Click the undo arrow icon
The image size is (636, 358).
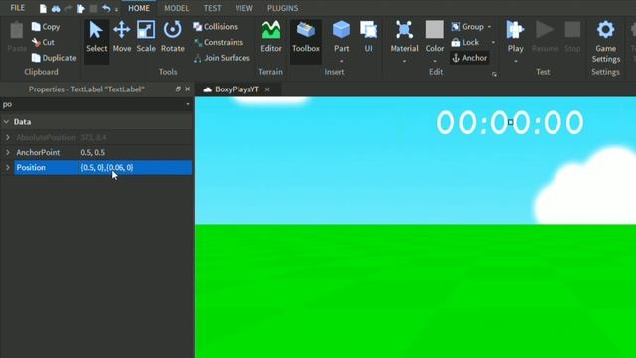(x=106, y=8)
